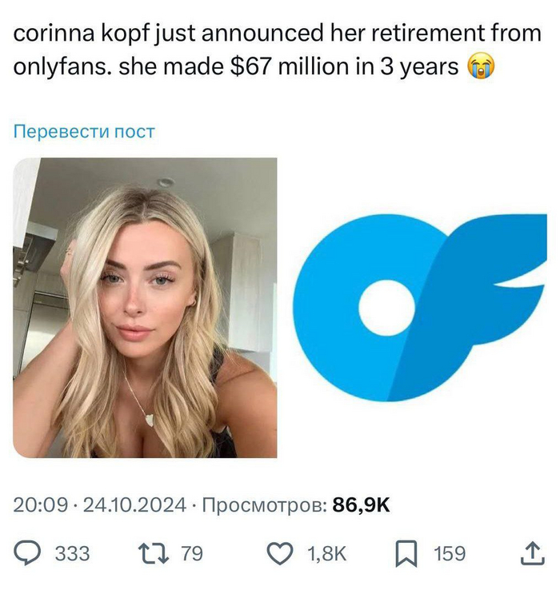Image resolution: width=560 pixels, height=594 pixels.
Task: Share the post via the upload arrow icon
Action: [x=532, y=553]
